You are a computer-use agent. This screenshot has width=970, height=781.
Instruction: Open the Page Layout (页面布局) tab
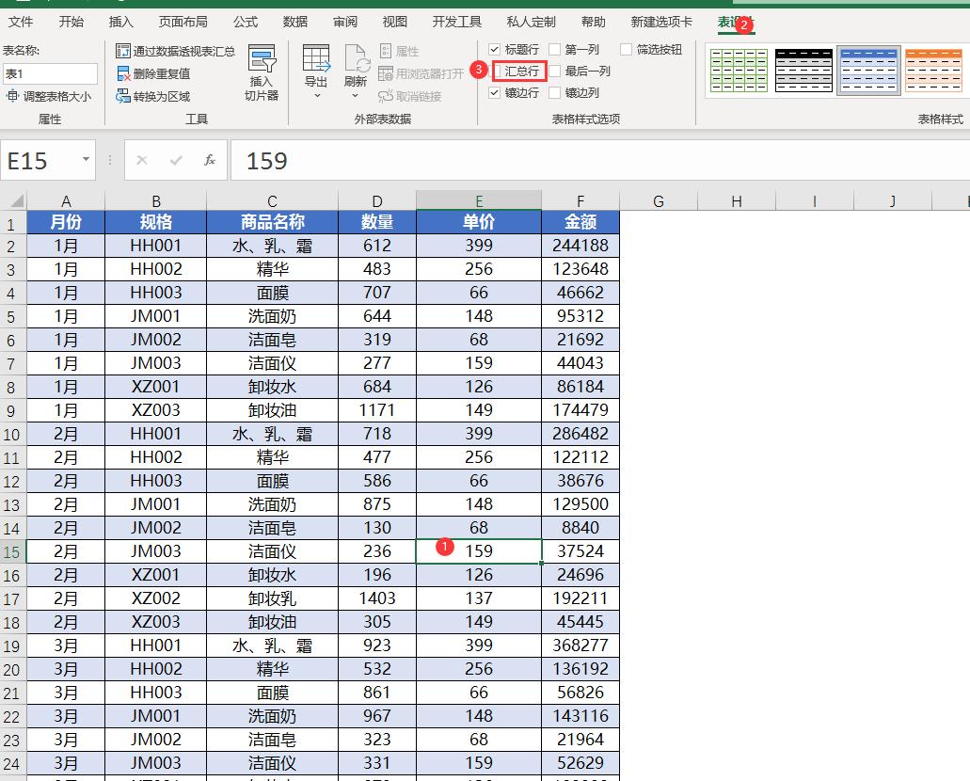coord(183,23)
